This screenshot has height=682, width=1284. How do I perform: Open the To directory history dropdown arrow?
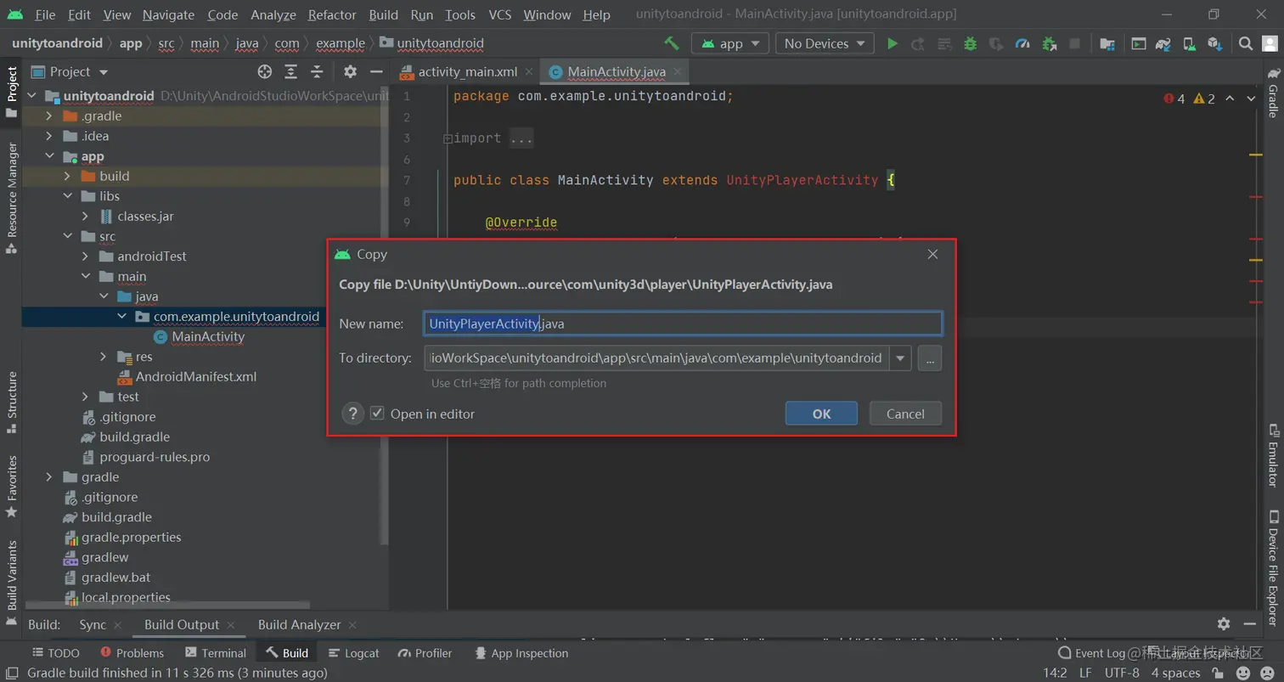(x=900, y=358)
